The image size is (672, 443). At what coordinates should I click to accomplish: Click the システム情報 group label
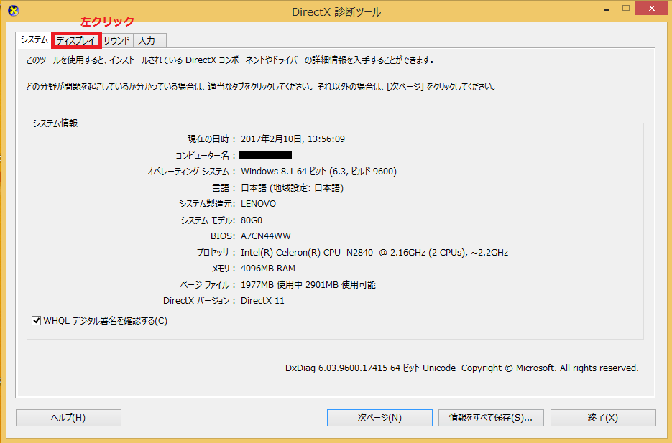55,123
